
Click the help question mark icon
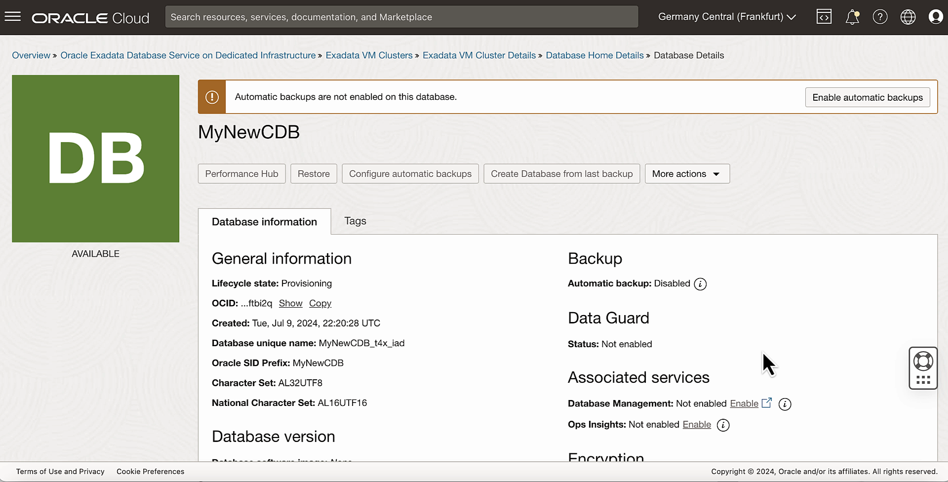pos(880,17)
